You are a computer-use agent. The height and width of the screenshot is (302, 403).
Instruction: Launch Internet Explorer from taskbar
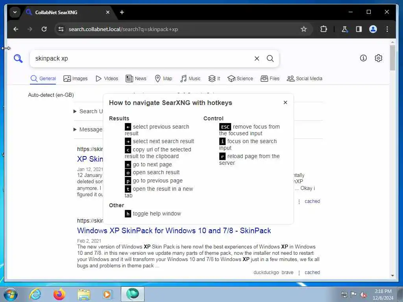35,294
